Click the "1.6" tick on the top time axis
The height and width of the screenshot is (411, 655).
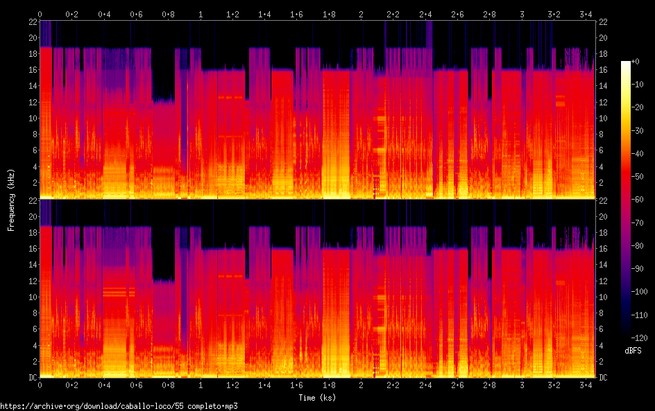[296, 14]
